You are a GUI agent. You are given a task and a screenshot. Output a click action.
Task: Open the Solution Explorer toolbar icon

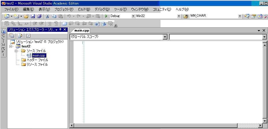tap(247, 16)
